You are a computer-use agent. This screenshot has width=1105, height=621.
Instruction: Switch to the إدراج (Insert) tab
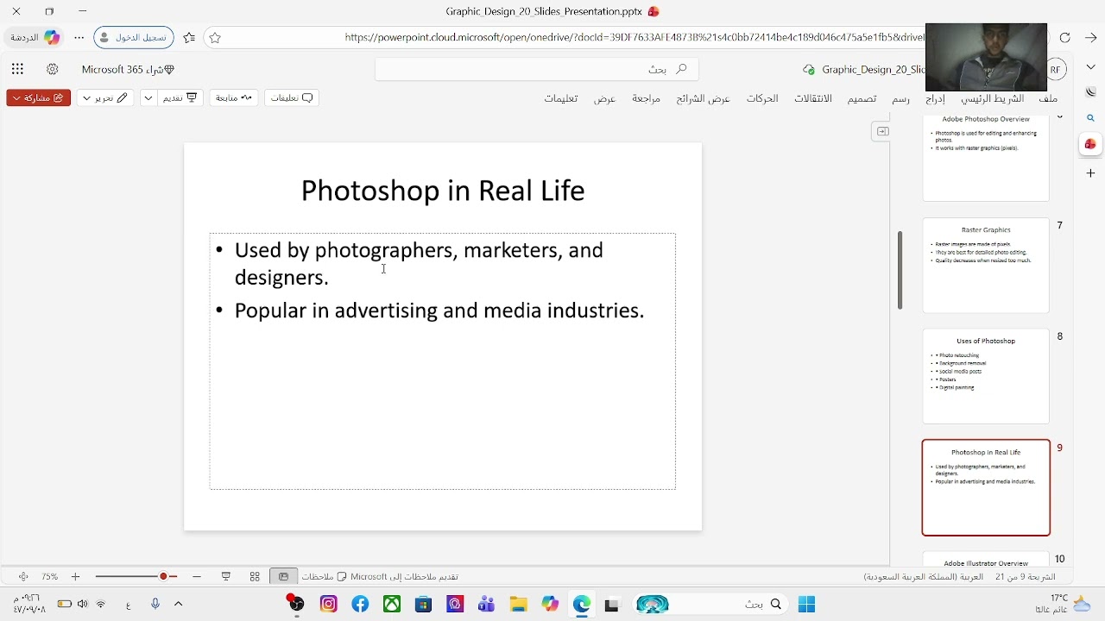(935, 98)
